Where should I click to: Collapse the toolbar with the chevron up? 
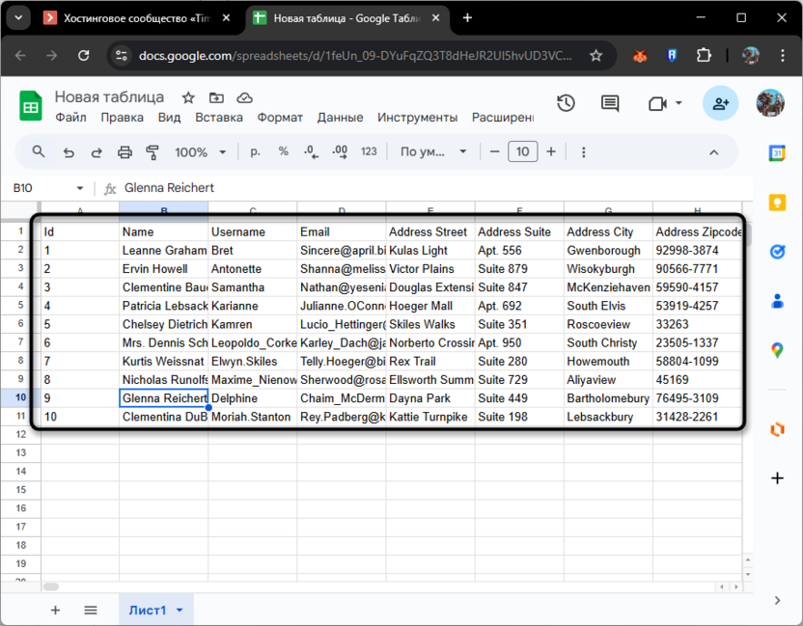pyautogui.click(x=714, y=152)
